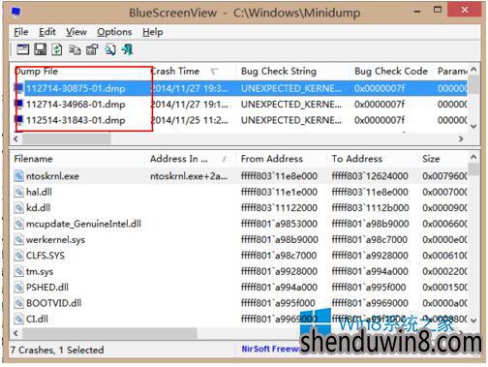Click the upper pane scroll-right arrow
This screenshot has width=488, height=367.
click(461, 138)
